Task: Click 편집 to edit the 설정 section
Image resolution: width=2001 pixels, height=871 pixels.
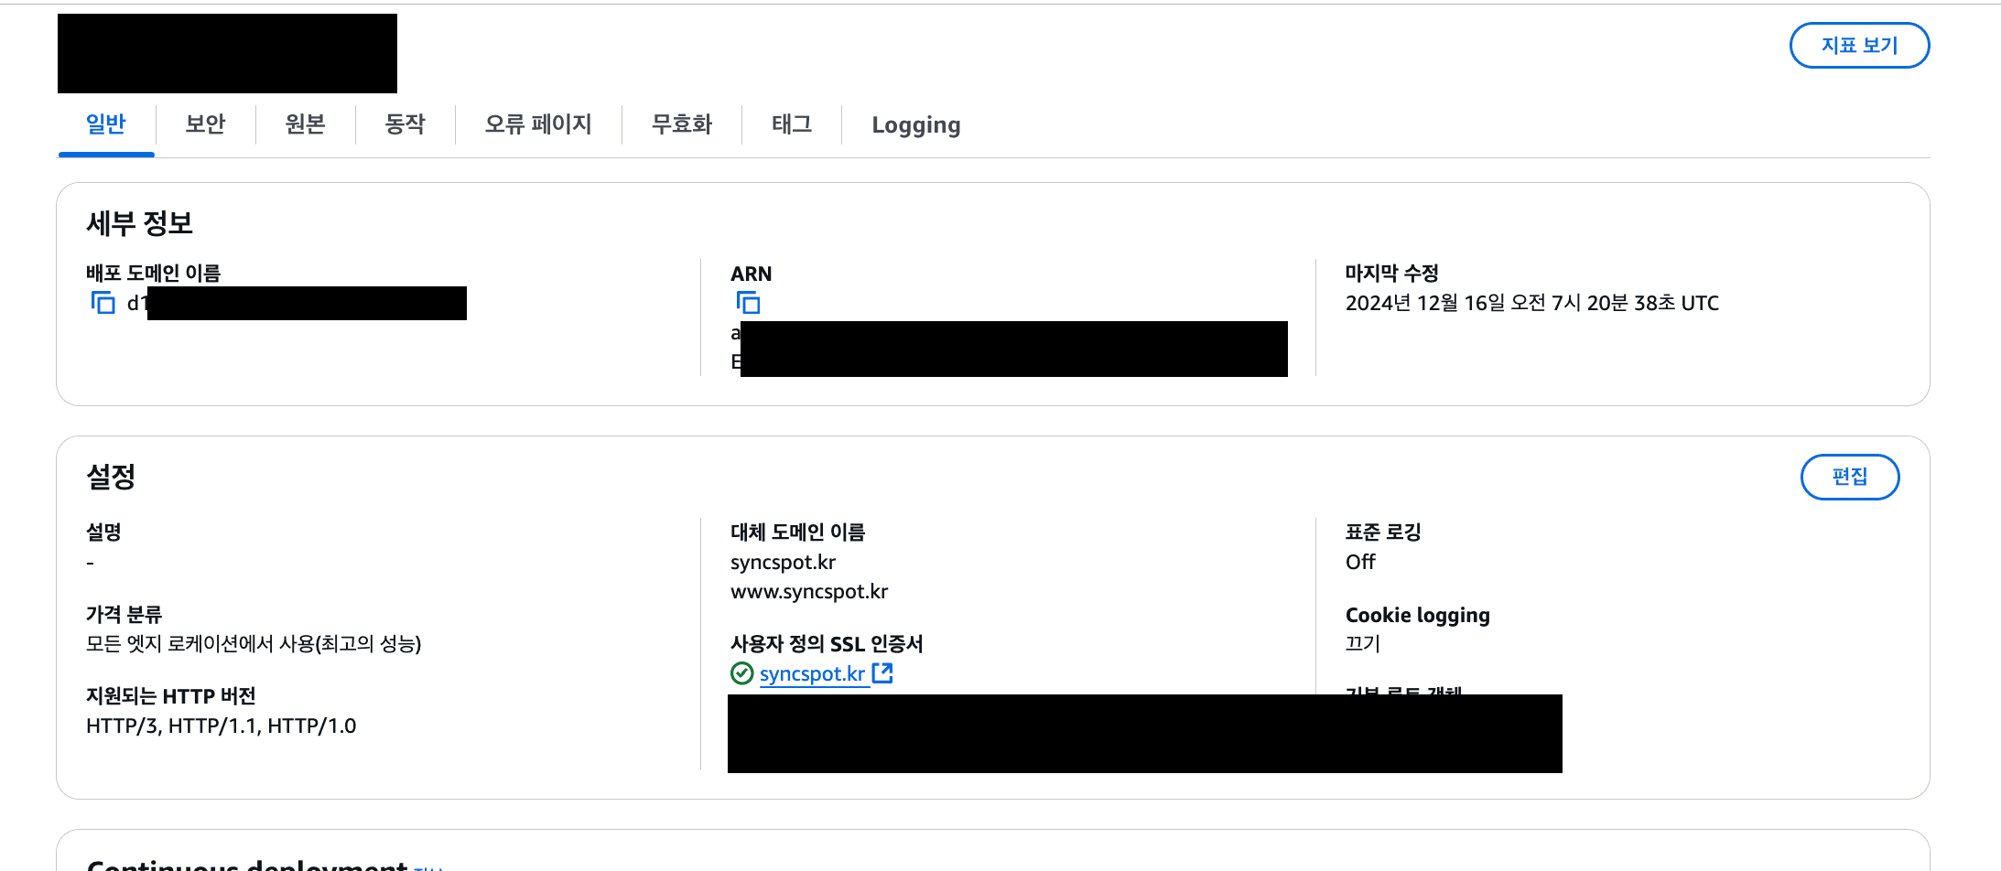Action: click(x=1850, y=477)
